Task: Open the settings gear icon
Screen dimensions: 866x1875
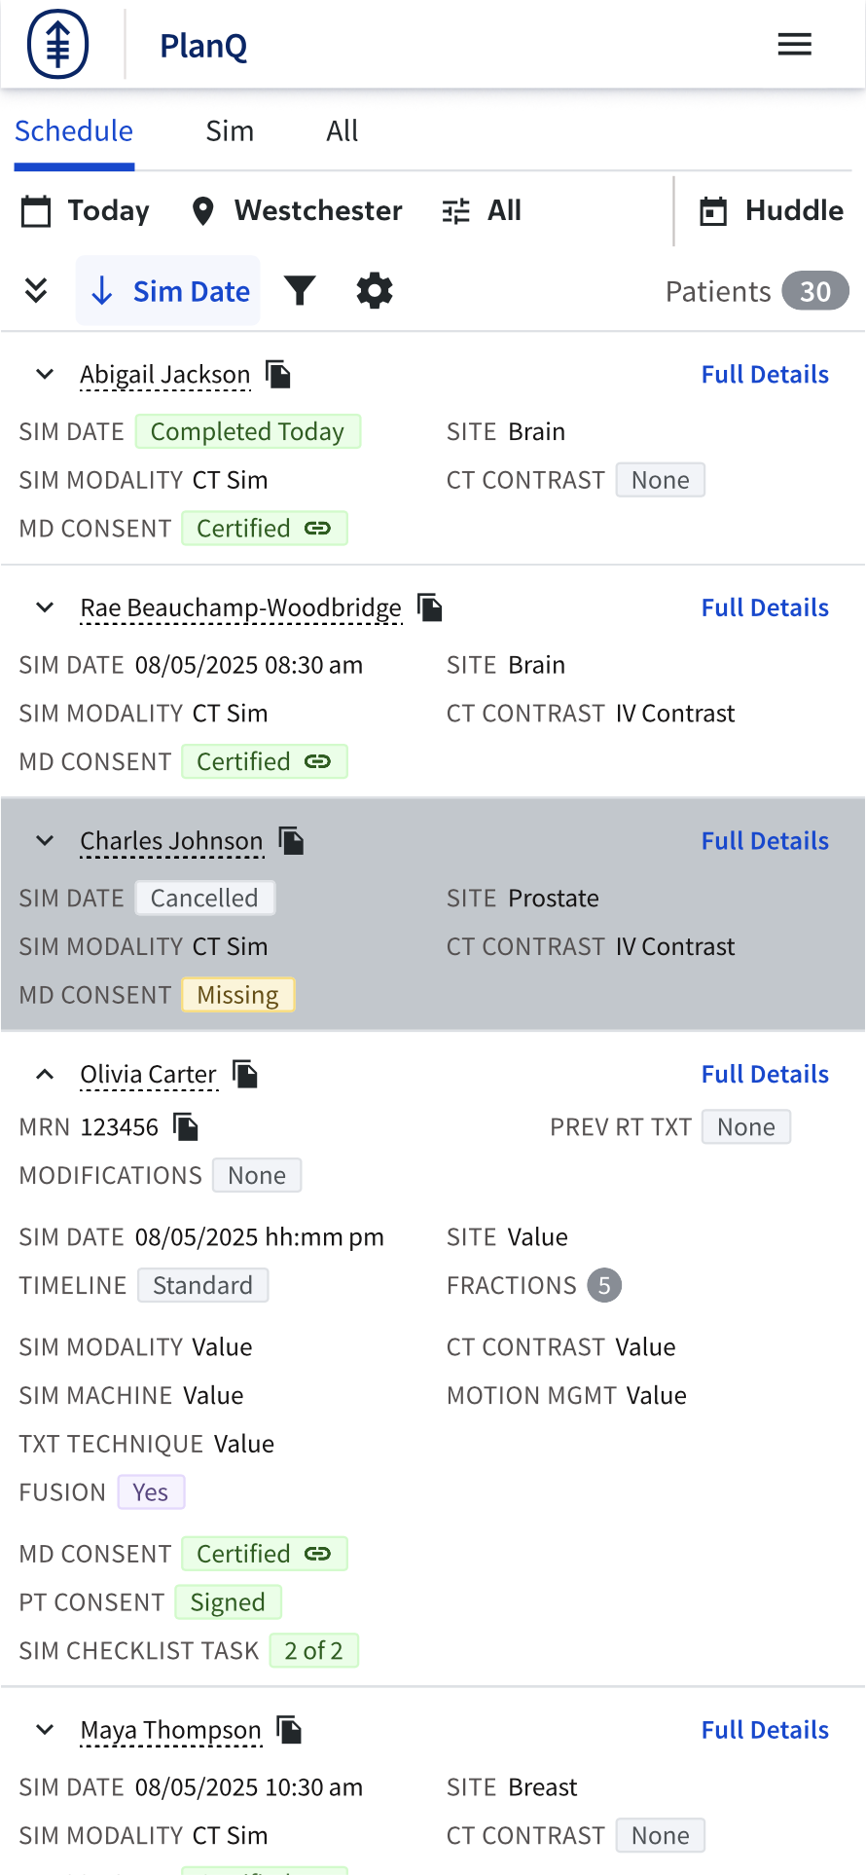Action: pyautogui.click(x=375, y=291)
